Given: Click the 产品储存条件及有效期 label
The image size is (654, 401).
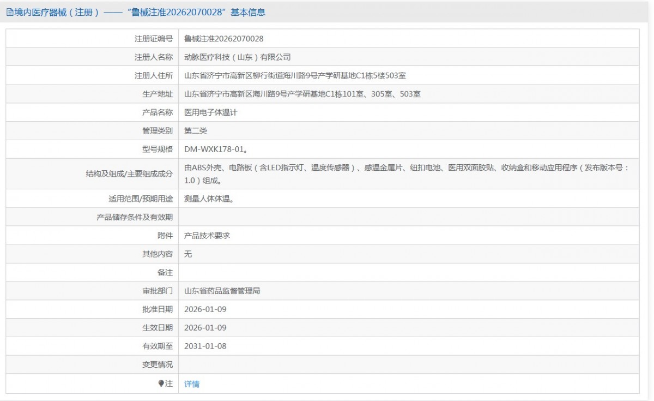Looking at the screenshot, I should pyautogui.click(x=135, y=217).
